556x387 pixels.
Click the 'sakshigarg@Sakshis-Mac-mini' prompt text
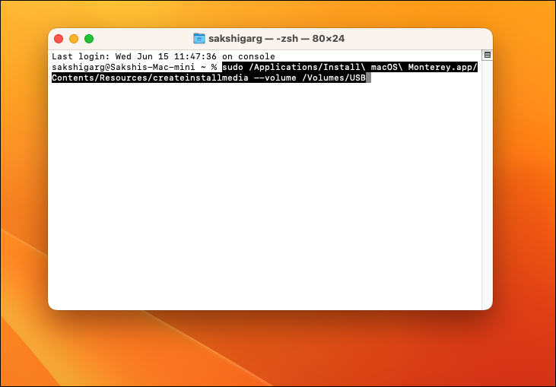pyautogui.click(x=123, y=67)
